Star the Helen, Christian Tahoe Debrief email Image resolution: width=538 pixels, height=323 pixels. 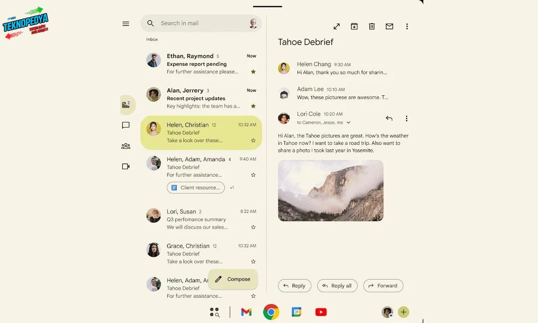253,140
